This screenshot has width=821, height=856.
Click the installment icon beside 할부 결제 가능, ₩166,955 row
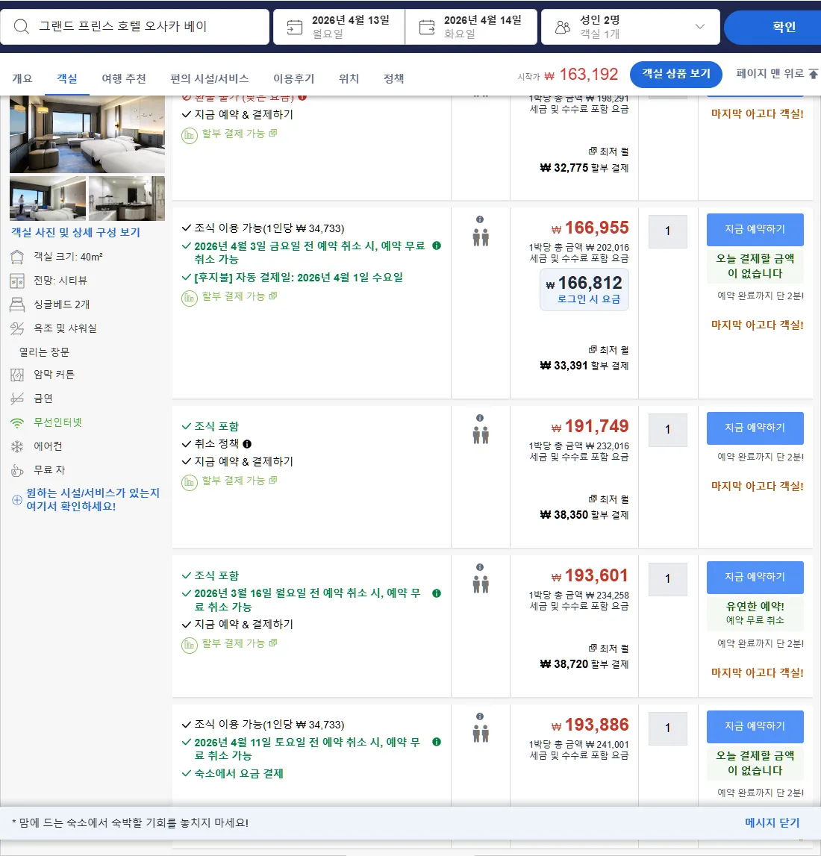coord(190,298)
